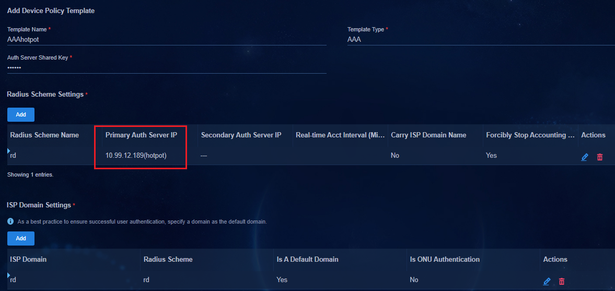Click the Radius Scheme column header
This screenshot has width=615, height=291.
click(x=168, y=259)
